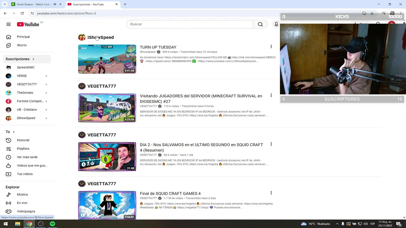Open VEGETTA777 subscription in sidebar

28,84
